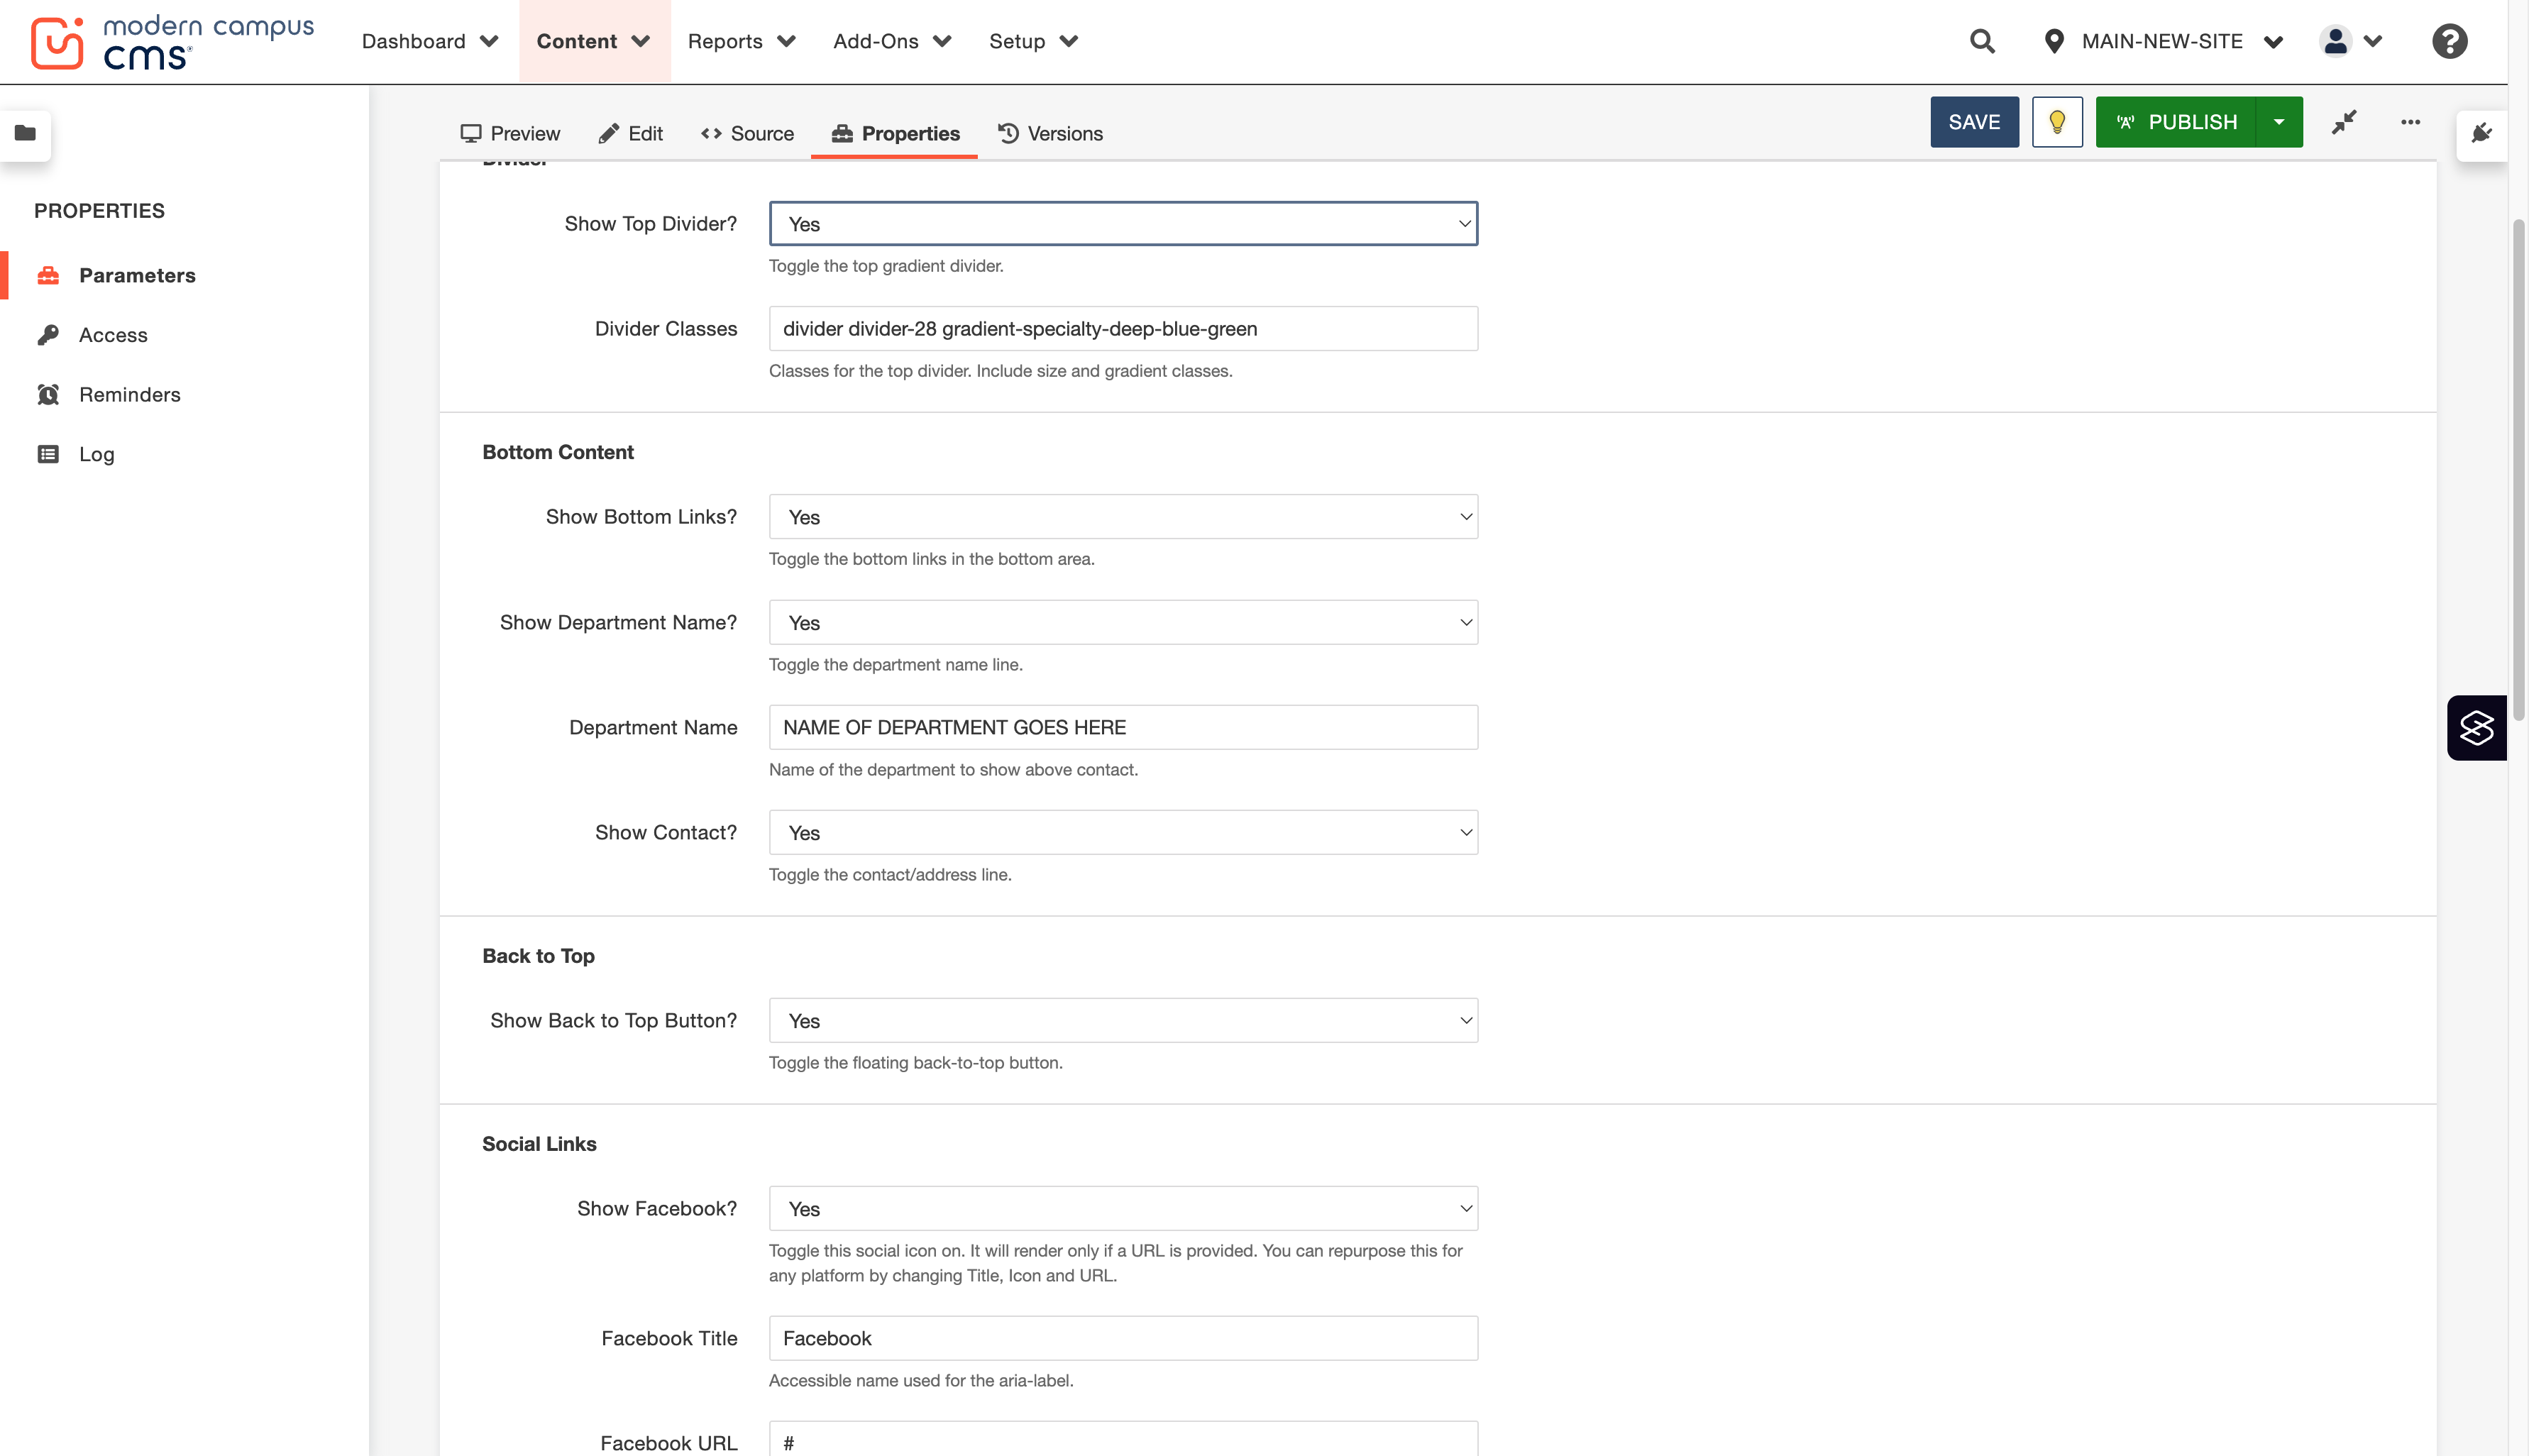Click into the Department Name field

[x=1123, y=728]
